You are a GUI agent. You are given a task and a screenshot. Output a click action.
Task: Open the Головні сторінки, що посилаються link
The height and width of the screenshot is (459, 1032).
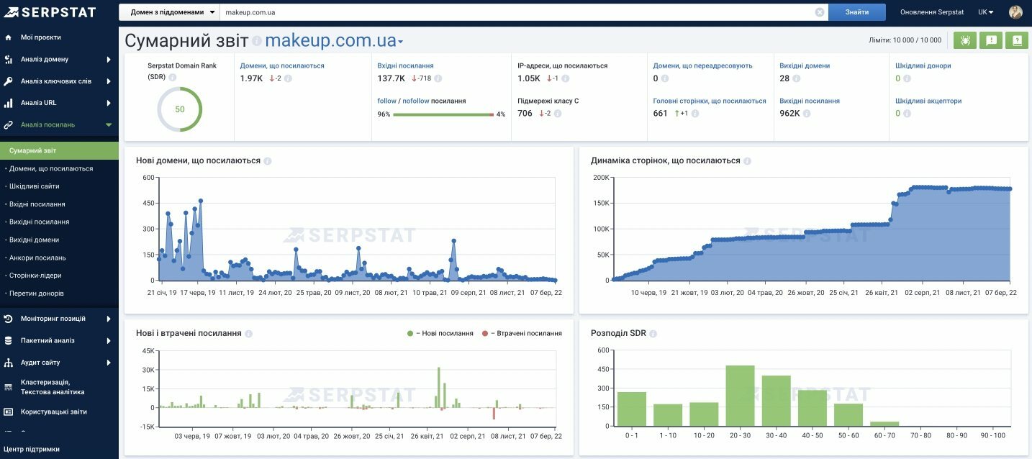710,101
